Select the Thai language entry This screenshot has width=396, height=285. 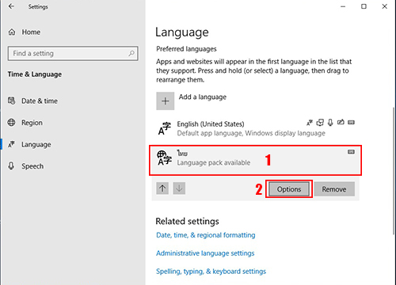[255, 160]
